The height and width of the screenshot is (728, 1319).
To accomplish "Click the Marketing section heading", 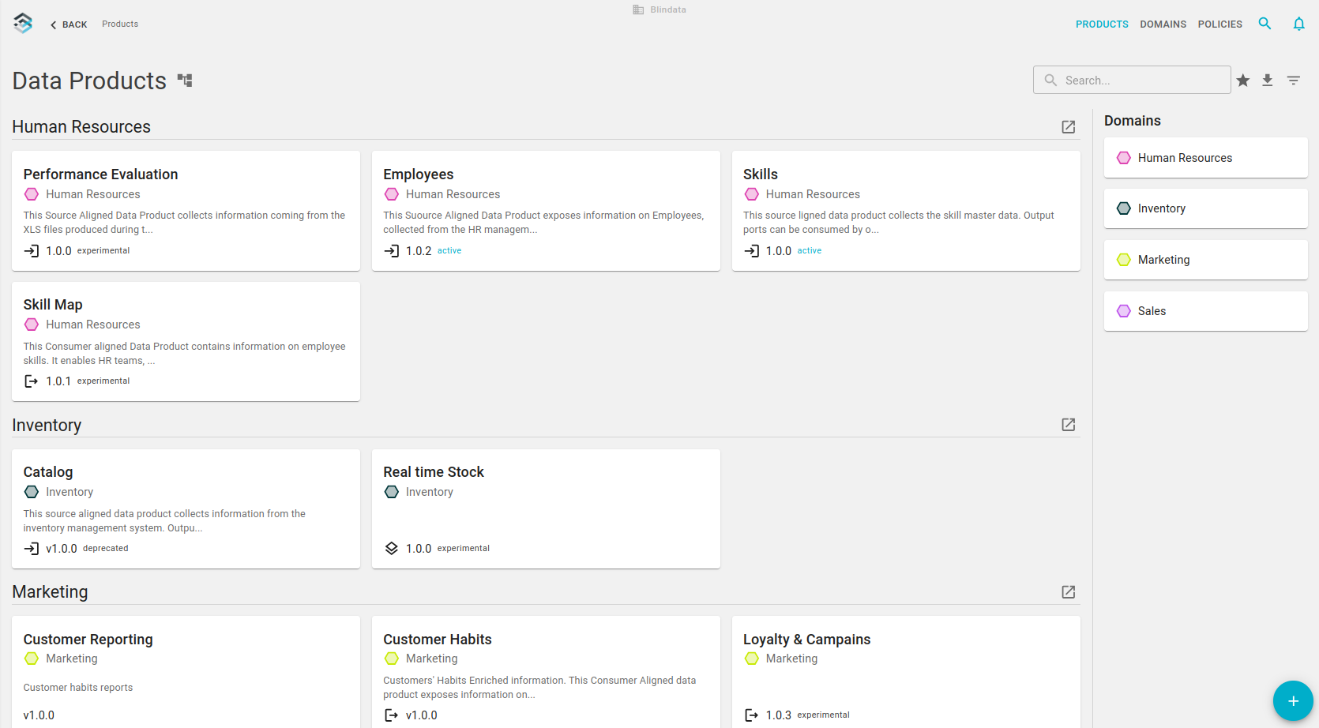I will [x=50, y=592].
